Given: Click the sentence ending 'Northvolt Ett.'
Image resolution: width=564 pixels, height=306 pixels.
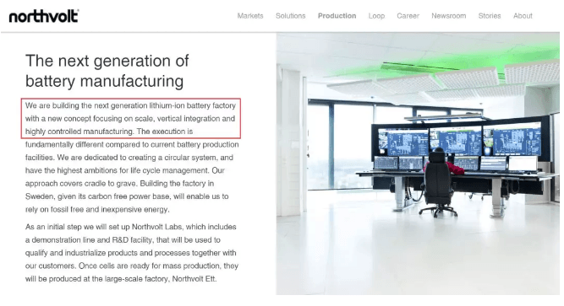Looking at the screenshot, I should click(x=131, y=272).
